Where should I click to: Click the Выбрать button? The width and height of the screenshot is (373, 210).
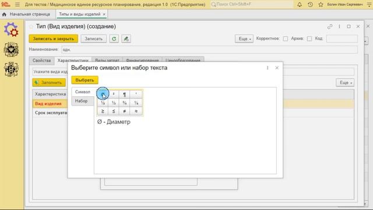pos(85,80)
